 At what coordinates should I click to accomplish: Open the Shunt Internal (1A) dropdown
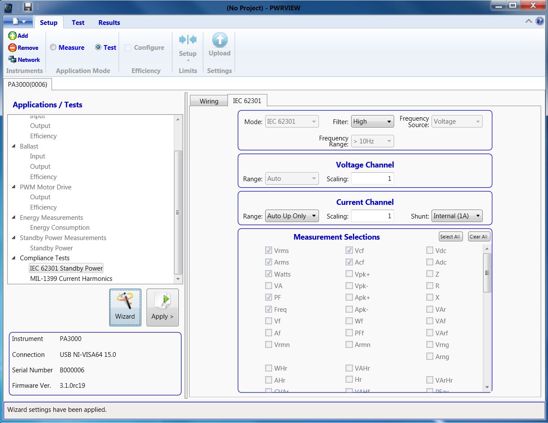click(457, 216)
